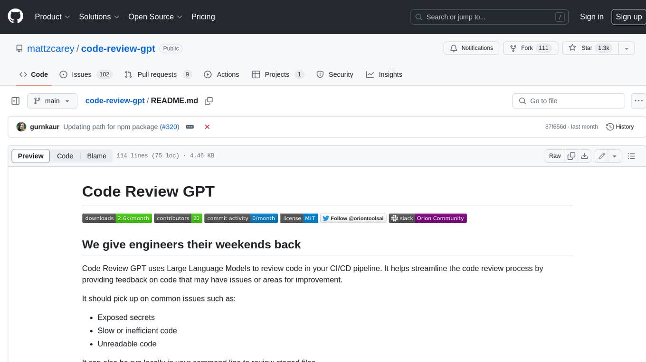646x362 pixels.
Task: Open the document outline list icon
Action: coord(631,156)
